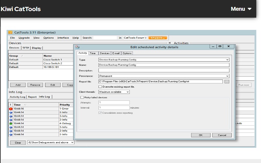Click the exclamation column header in Info Log
Screen dimensions: 261x163
[x=11, y=105]
